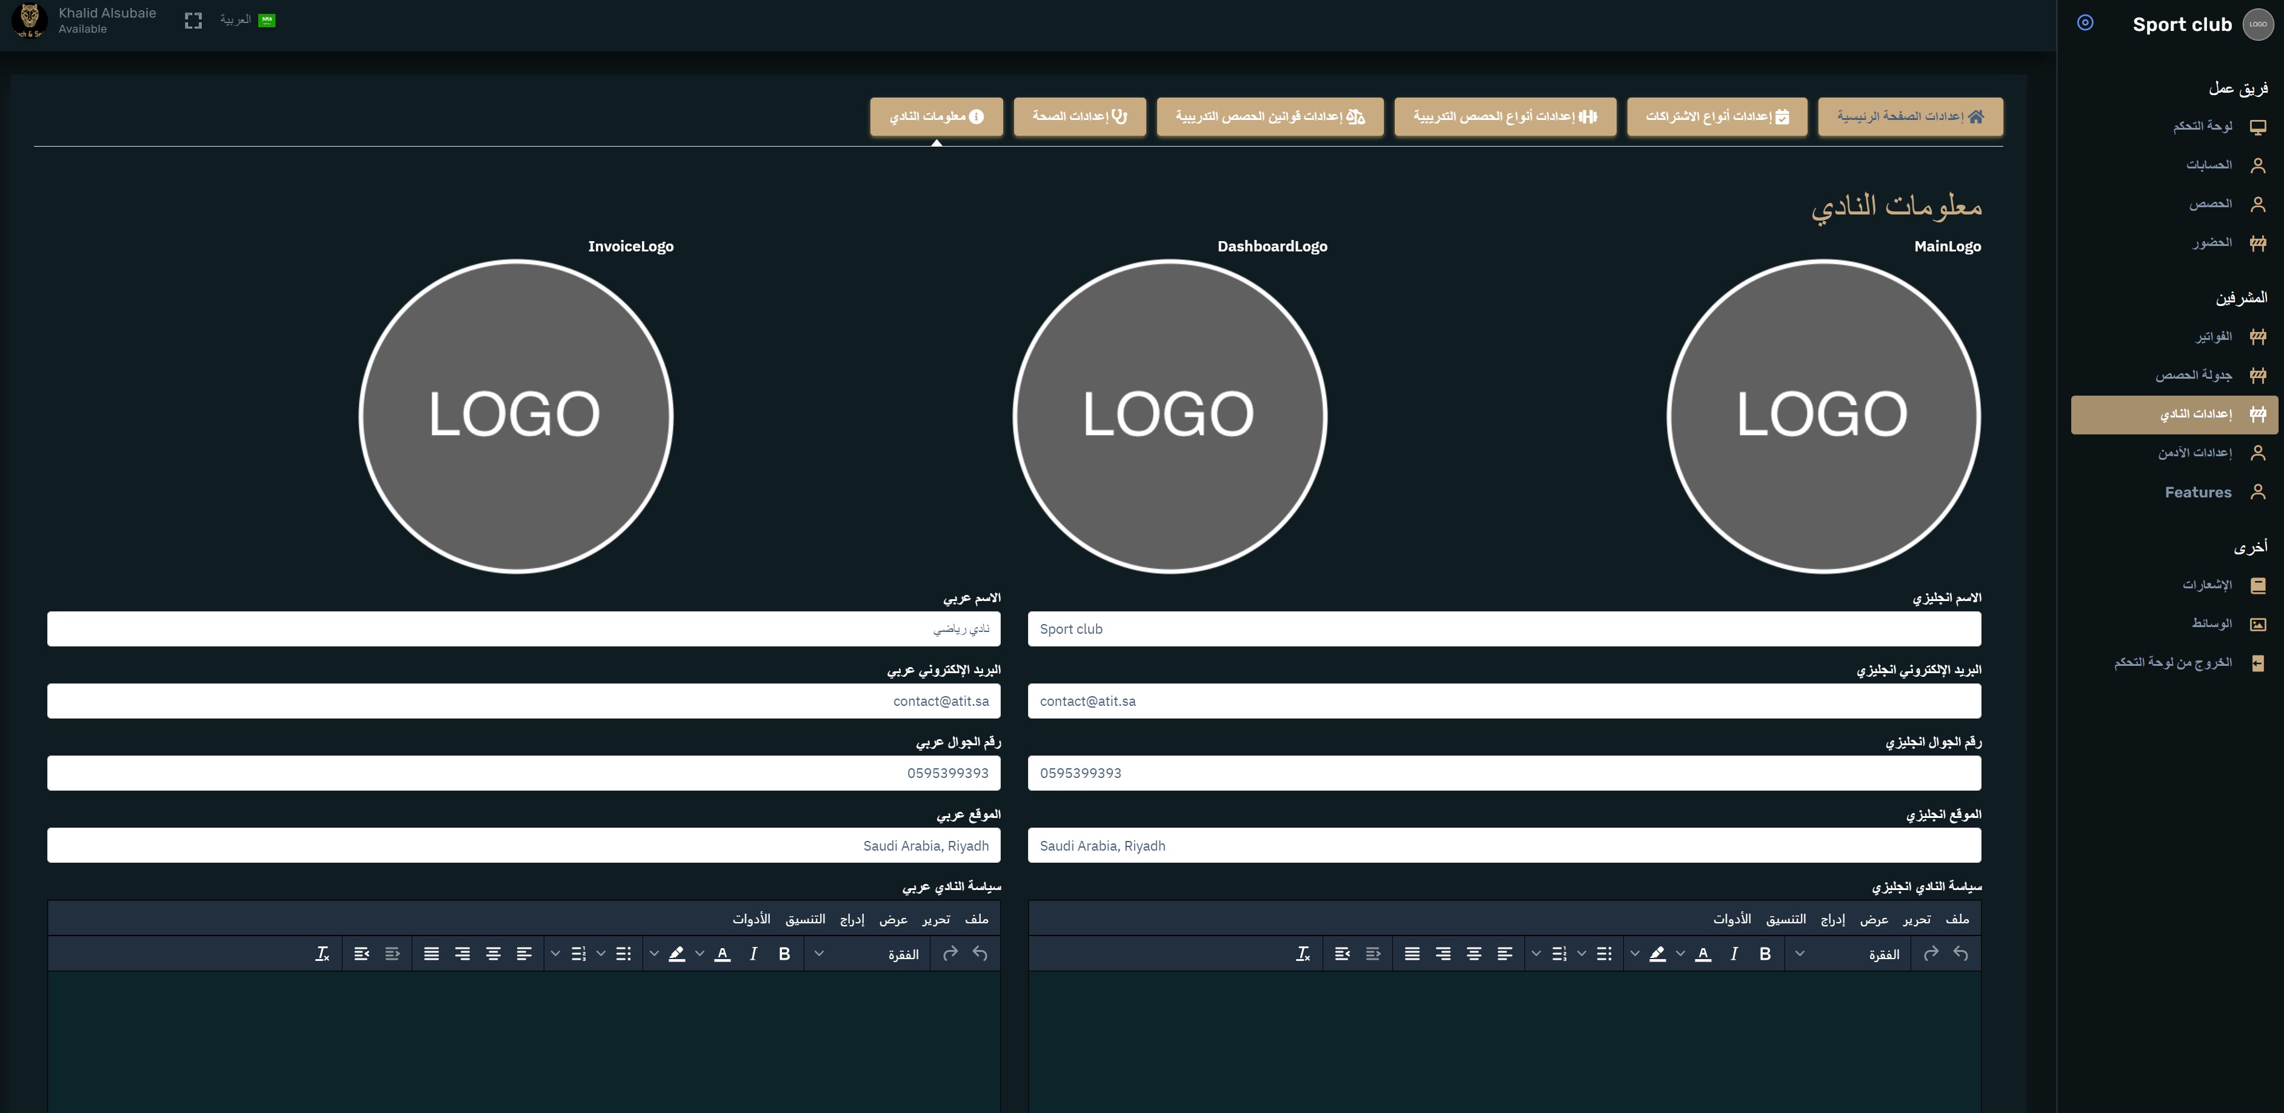Click Bold in the English policy editor
2284x1113 pixels.
click(1765, 954)
